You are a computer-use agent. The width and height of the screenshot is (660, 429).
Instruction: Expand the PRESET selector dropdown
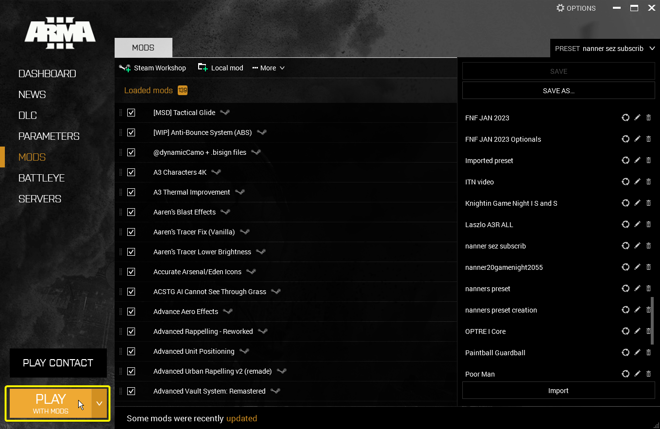pyautogui.click(x=605, y=49)
